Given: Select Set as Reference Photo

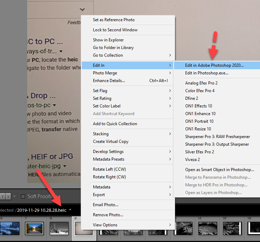Looking at the screenshot, I should point(128,20).
